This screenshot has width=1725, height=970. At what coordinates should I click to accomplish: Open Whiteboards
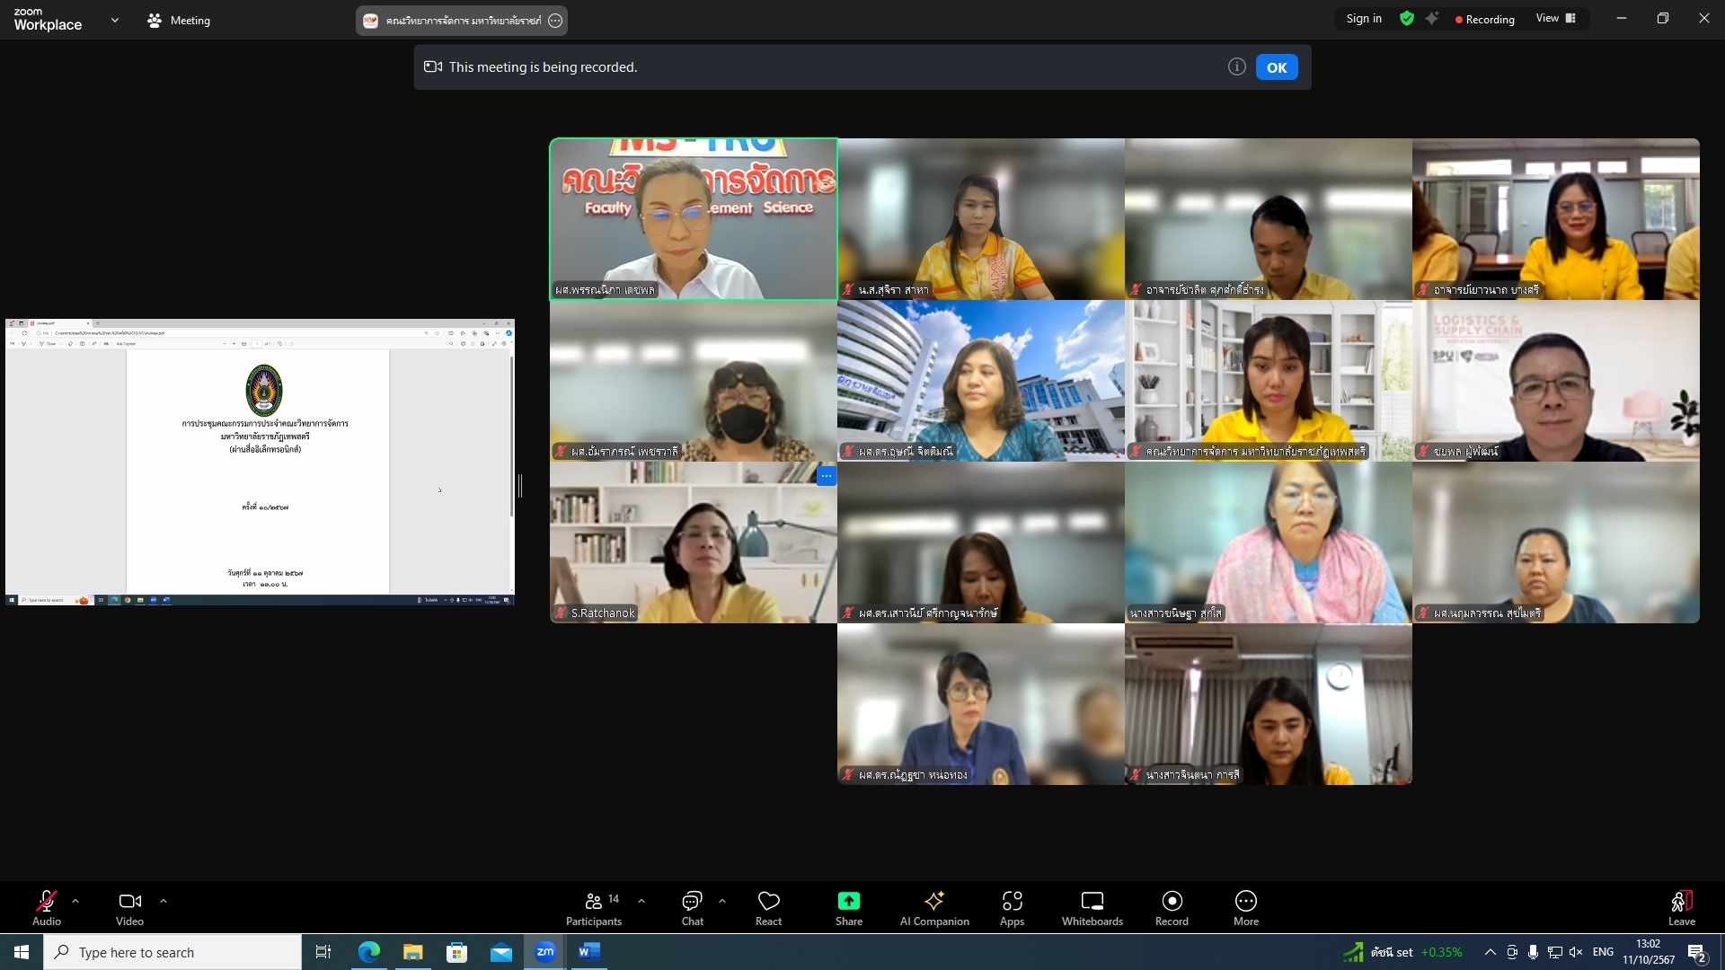[x=1092, y=907]
